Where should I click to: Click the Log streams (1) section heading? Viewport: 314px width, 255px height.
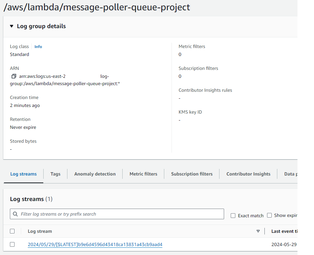coord(31,199)
